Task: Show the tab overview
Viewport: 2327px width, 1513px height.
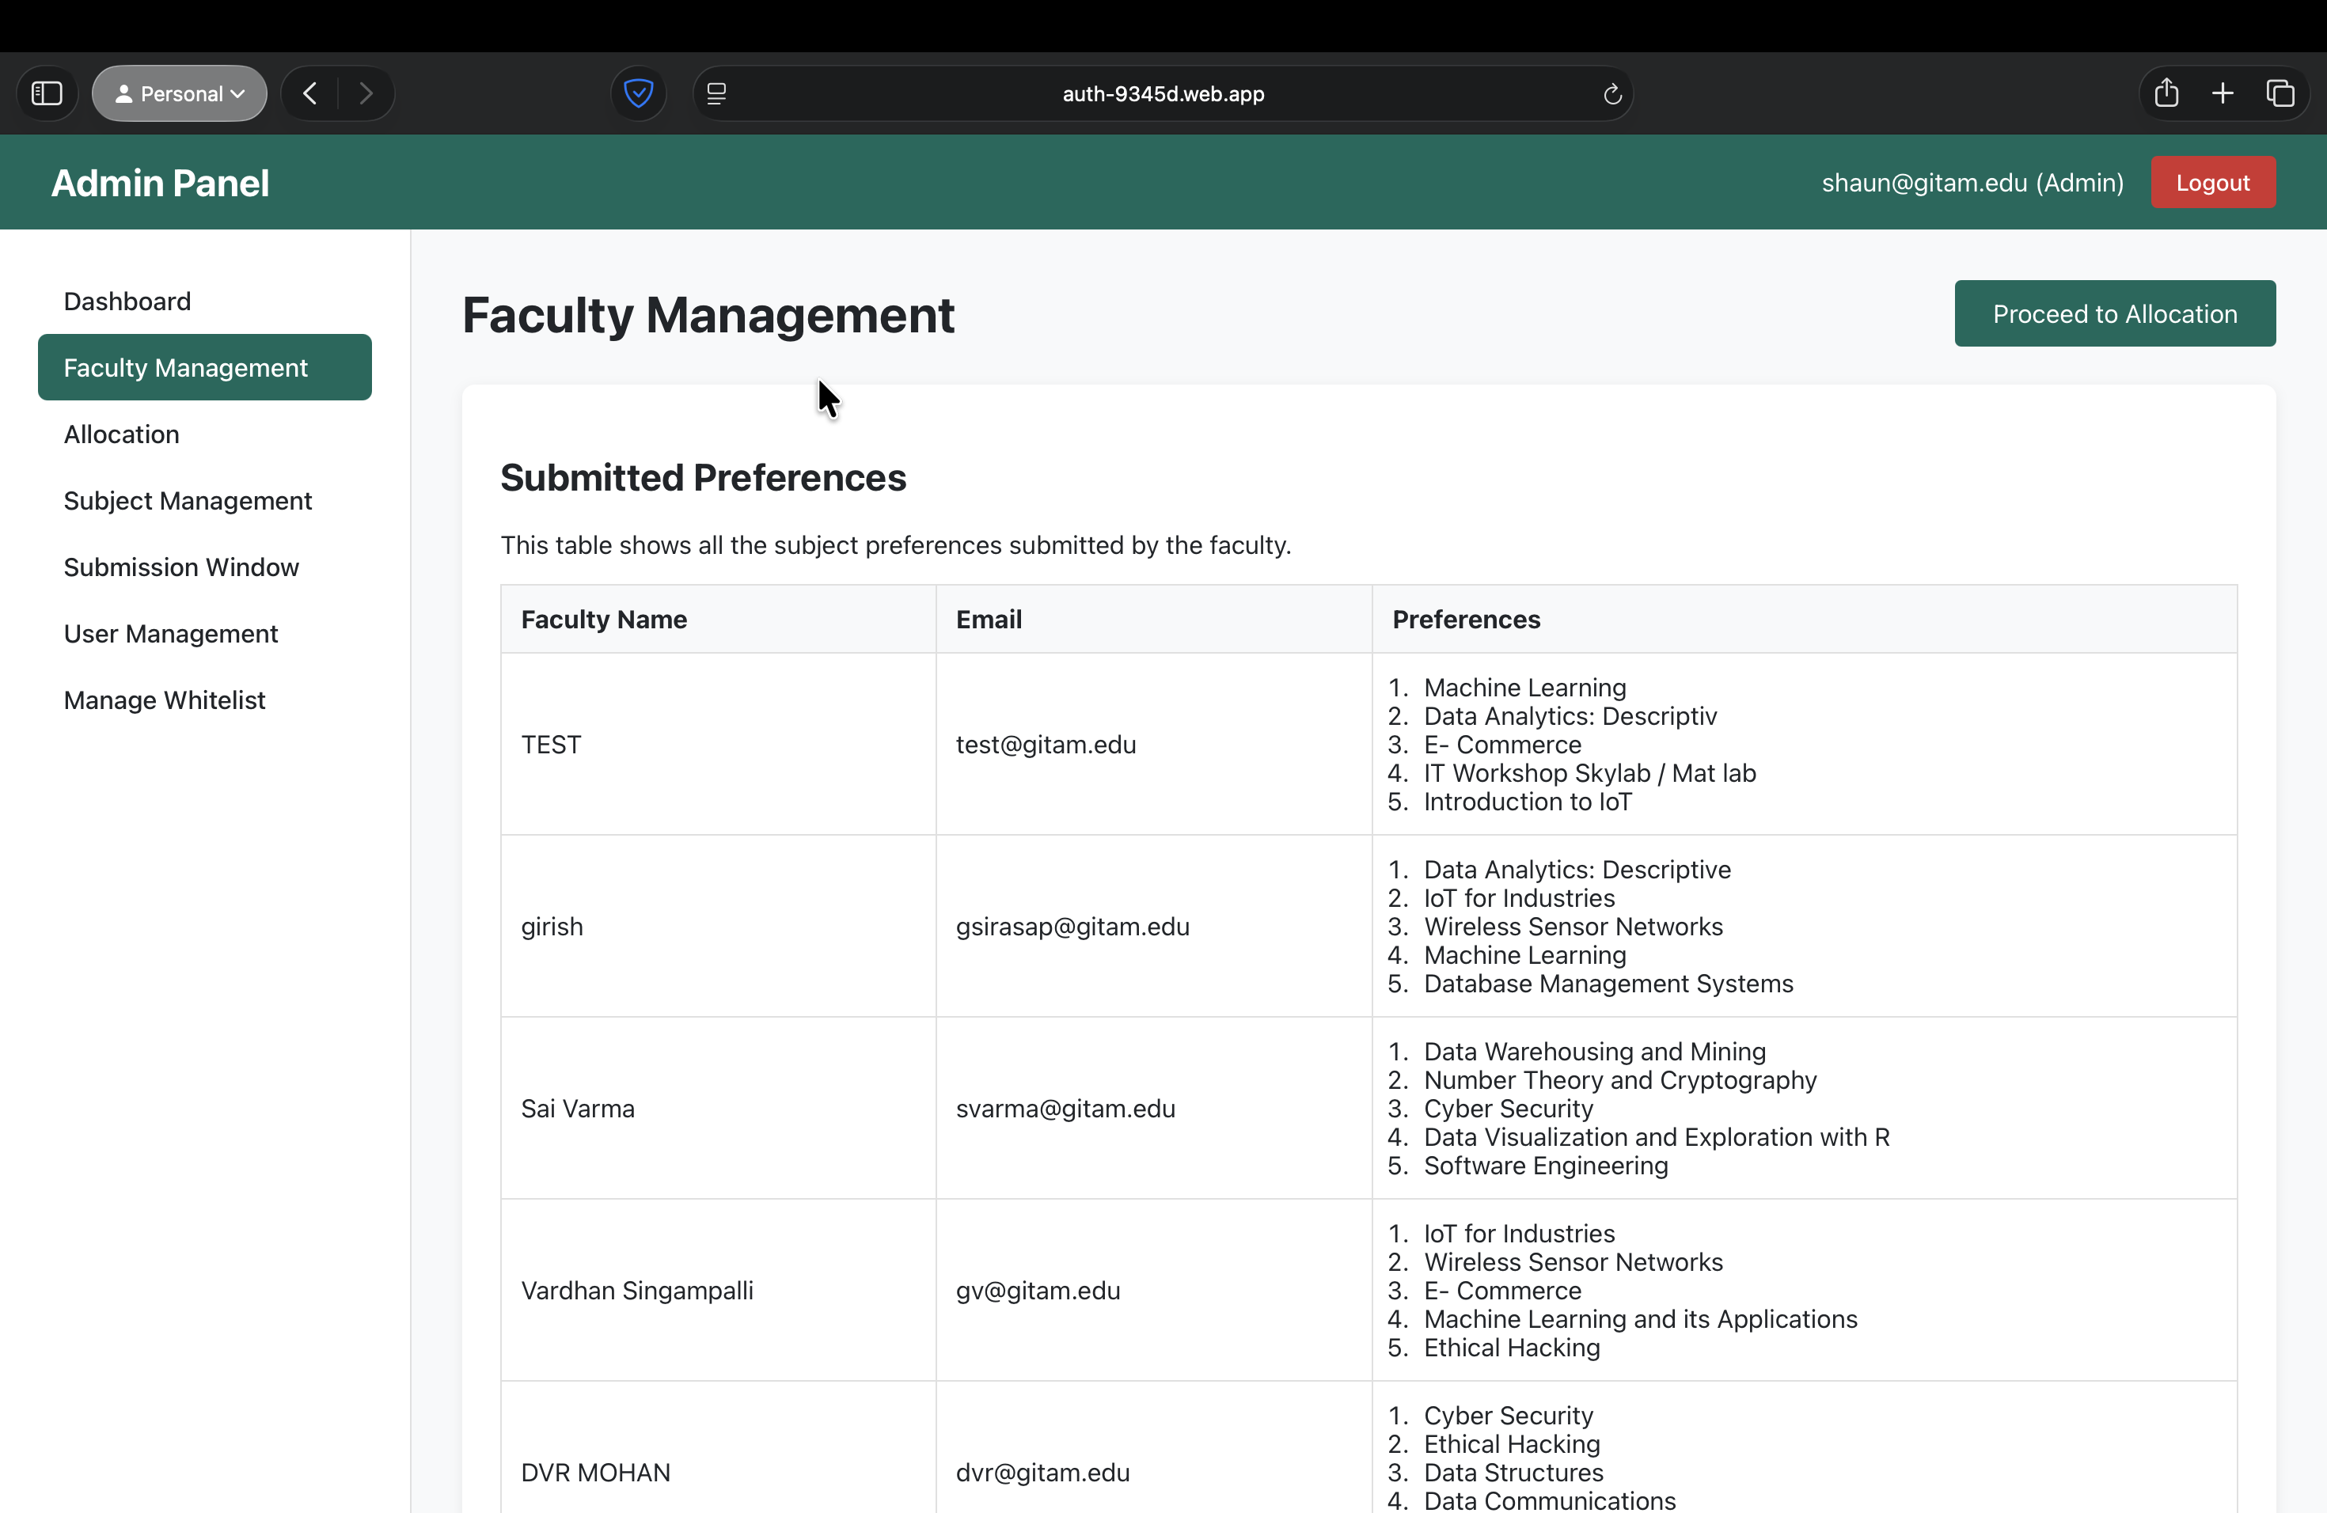Action: click(x=2280, y=94)
